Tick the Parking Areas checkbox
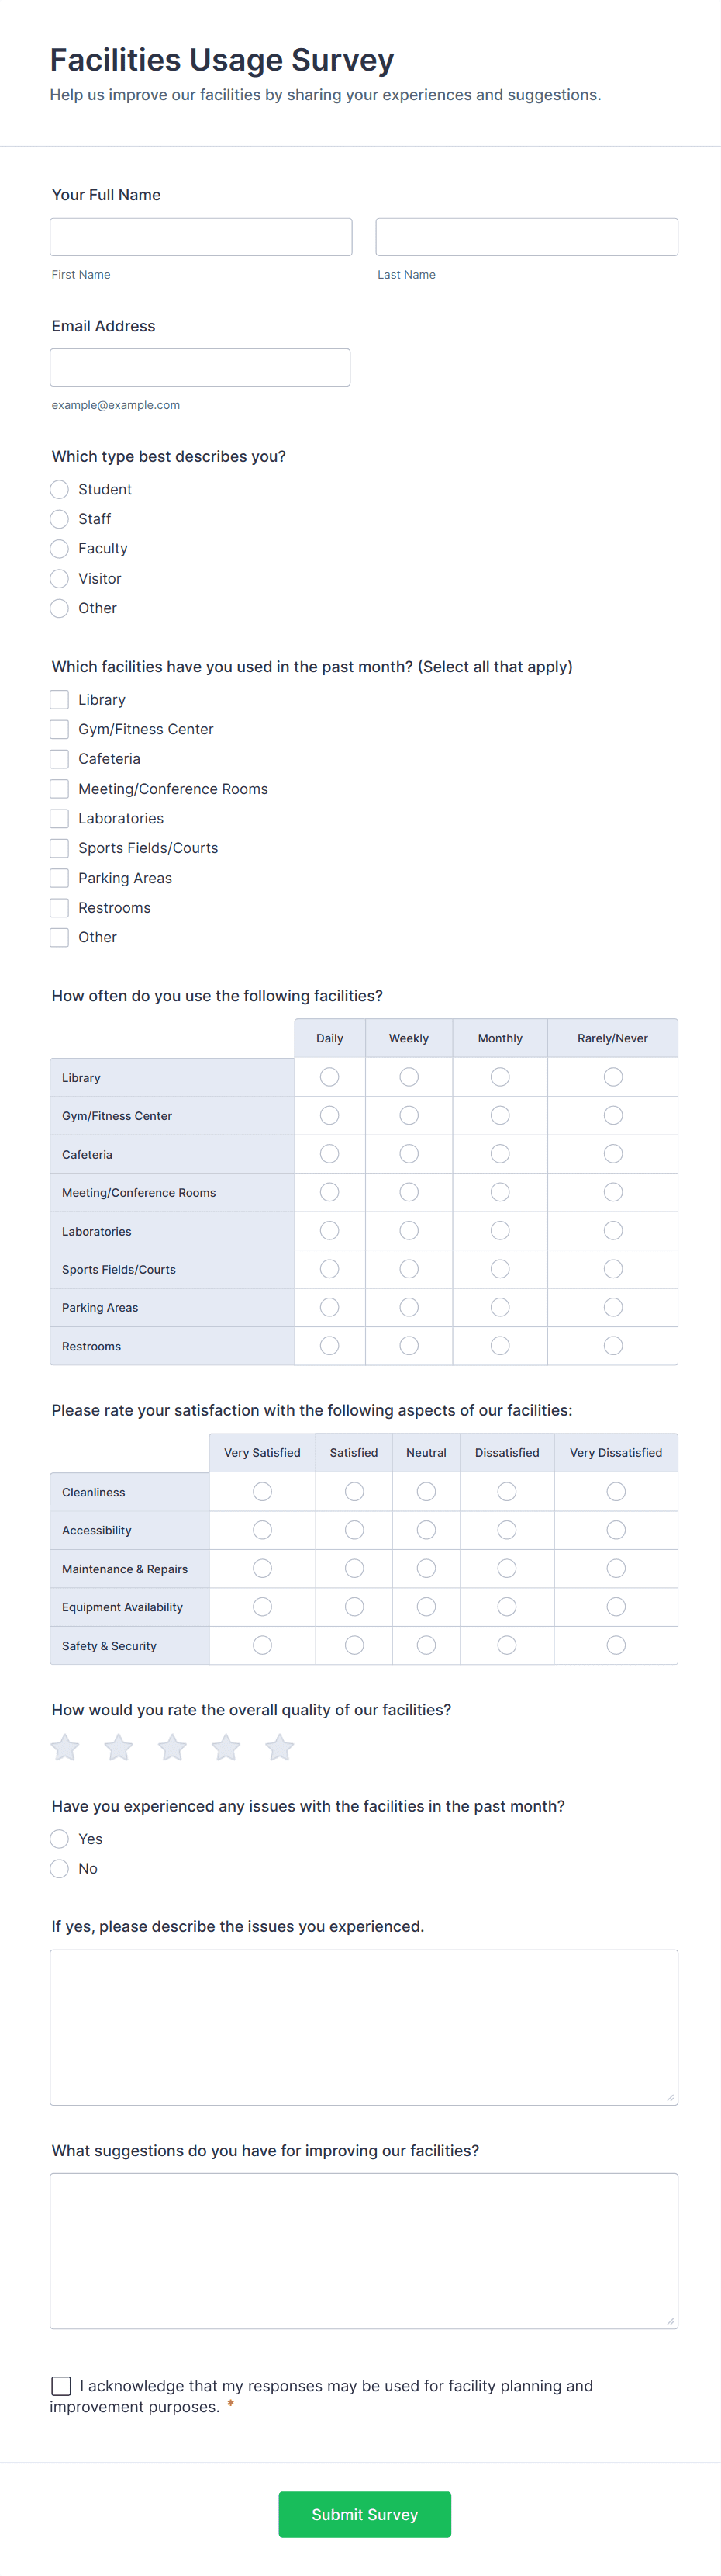This screenshot has height=2576, width=721. 60,878
